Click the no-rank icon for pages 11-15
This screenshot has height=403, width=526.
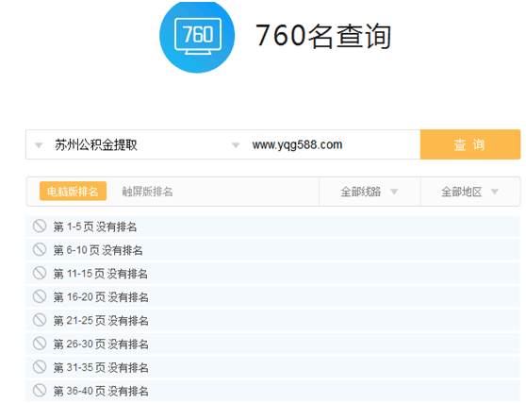pyautogui.click(x=40, y=273)
